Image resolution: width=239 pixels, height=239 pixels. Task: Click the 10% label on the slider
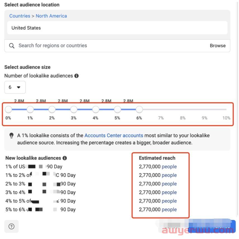(x=226, y=118)
